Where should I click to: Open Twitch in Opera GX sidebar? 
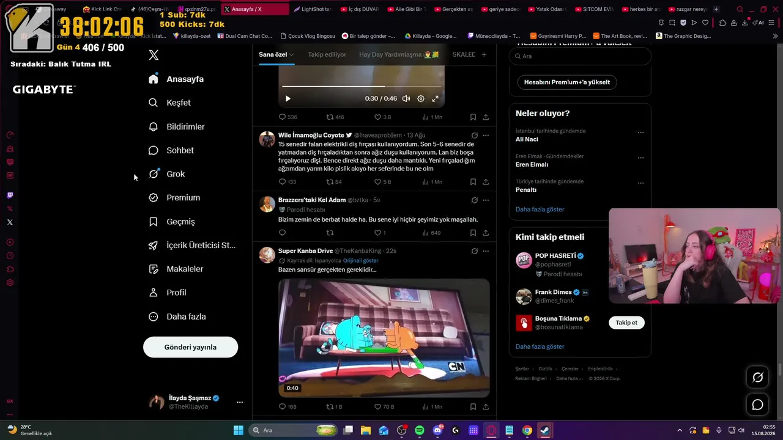point(10,195)
